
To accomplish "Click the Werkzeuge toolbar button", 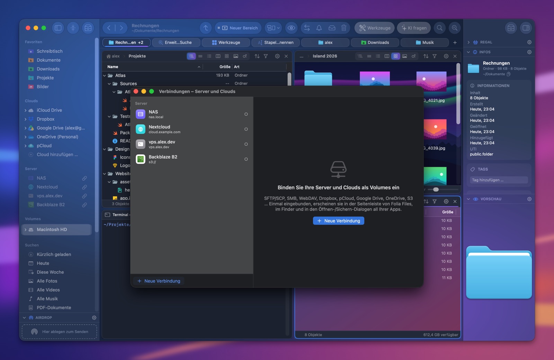I will [375, 28].
